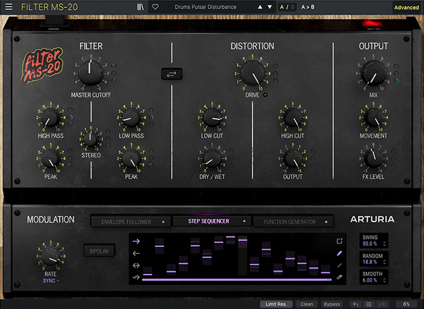This screenshot has width=424, height=309.
Task: Select next preset with down arrow
Action: [x=270, y=7]
